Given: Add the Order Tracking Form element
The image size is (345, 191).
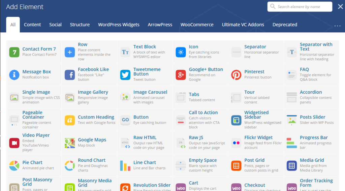Looking at the screenshot, I should 311,184.
